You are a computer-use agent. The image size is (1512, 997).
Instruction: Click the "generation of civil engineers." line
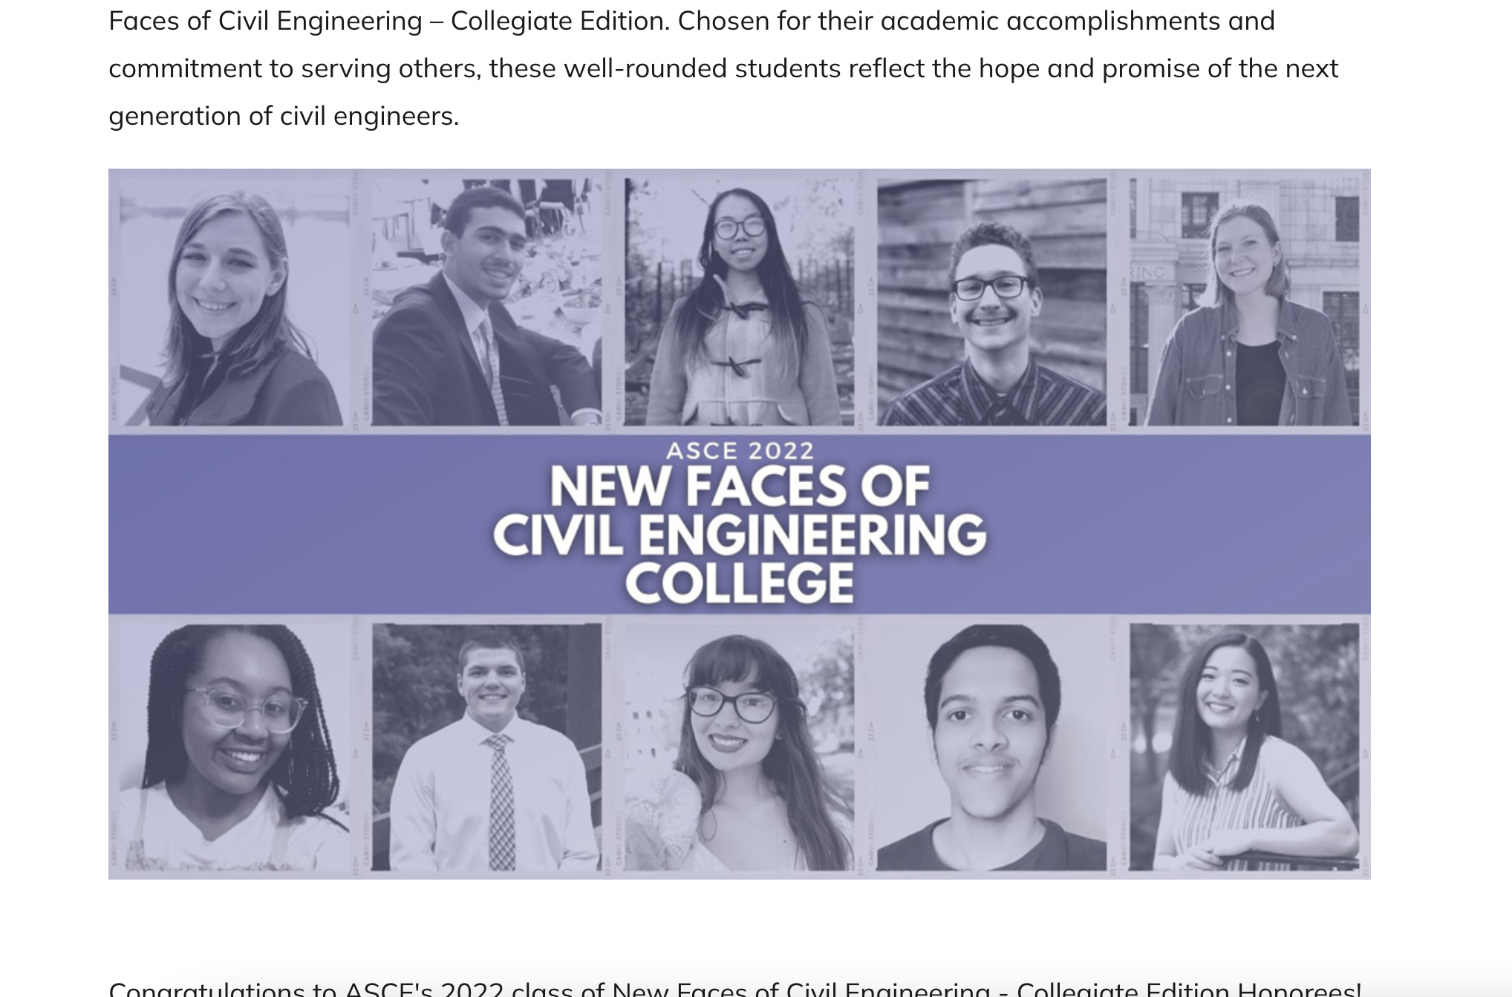(284, 116)
